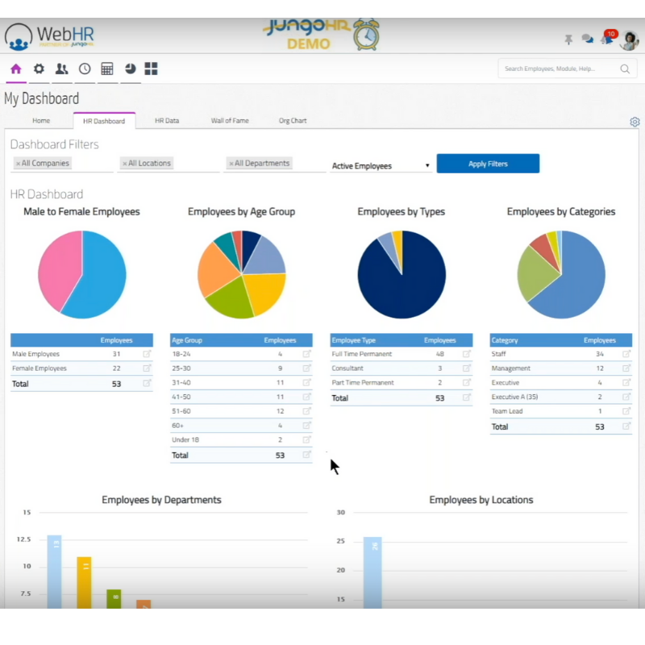Open the calculator Payroll icon
The image size is (645, 645).
coord(107,69)
